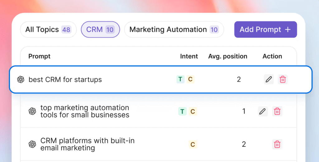Click ChatGPT icon beside "best CRM for startups"
The height and width of the screenshot is (162, 319).
pos(21,80)
